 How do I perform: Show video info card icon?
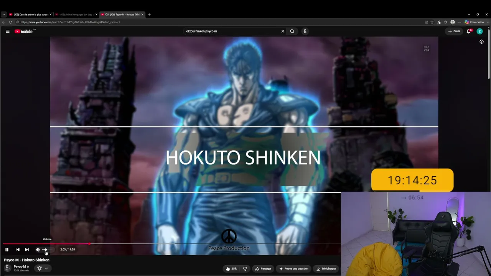pos(481,42)
